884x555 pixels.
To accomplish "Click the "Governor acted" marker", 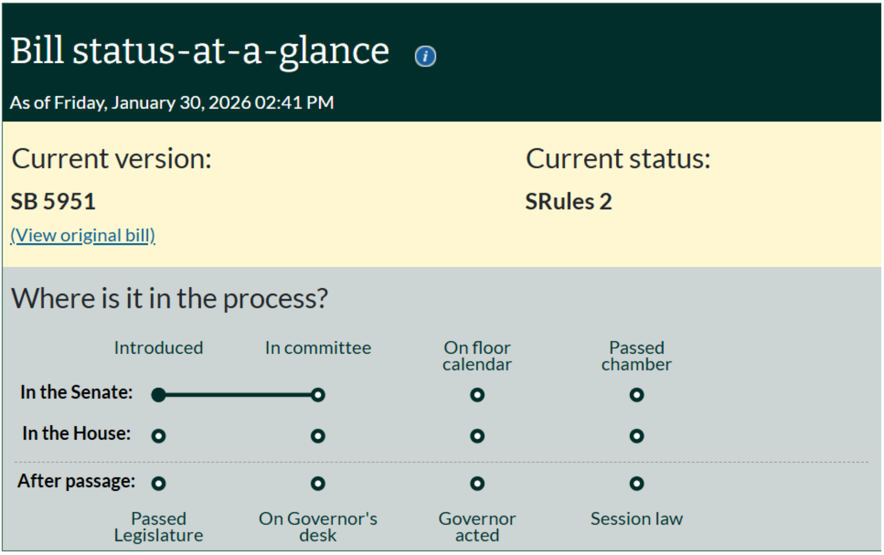I will tap(476, 484).
